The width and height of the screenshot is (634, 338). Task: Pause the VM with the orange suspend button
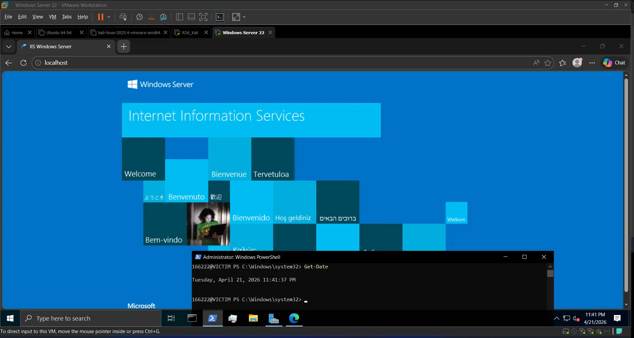(x=101, y=17)
